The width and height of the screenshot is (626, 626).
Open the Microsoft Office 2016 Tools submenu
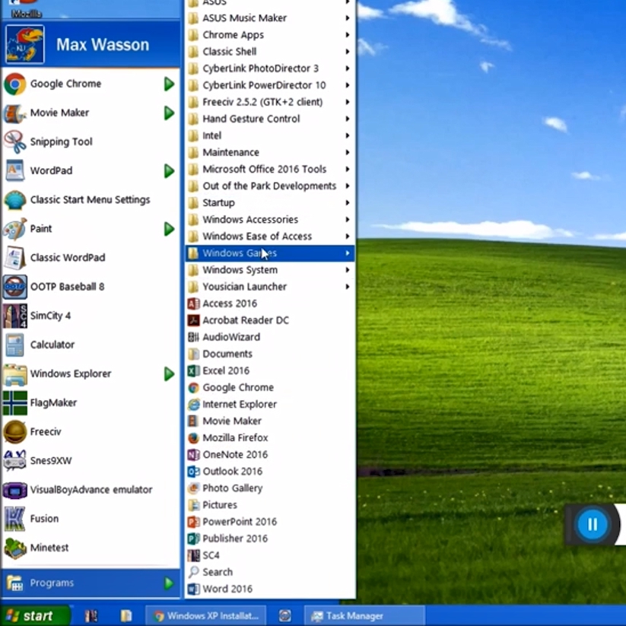270,170
